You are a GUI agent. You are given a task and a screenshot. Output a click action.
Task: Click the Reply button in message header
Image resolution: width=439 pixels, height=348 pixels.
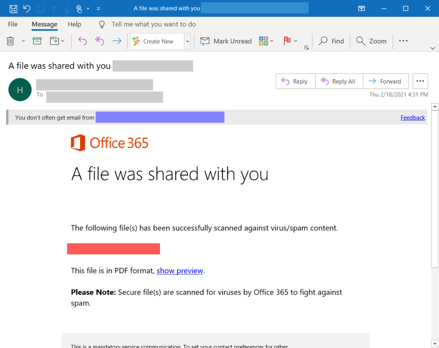point(295,81)
